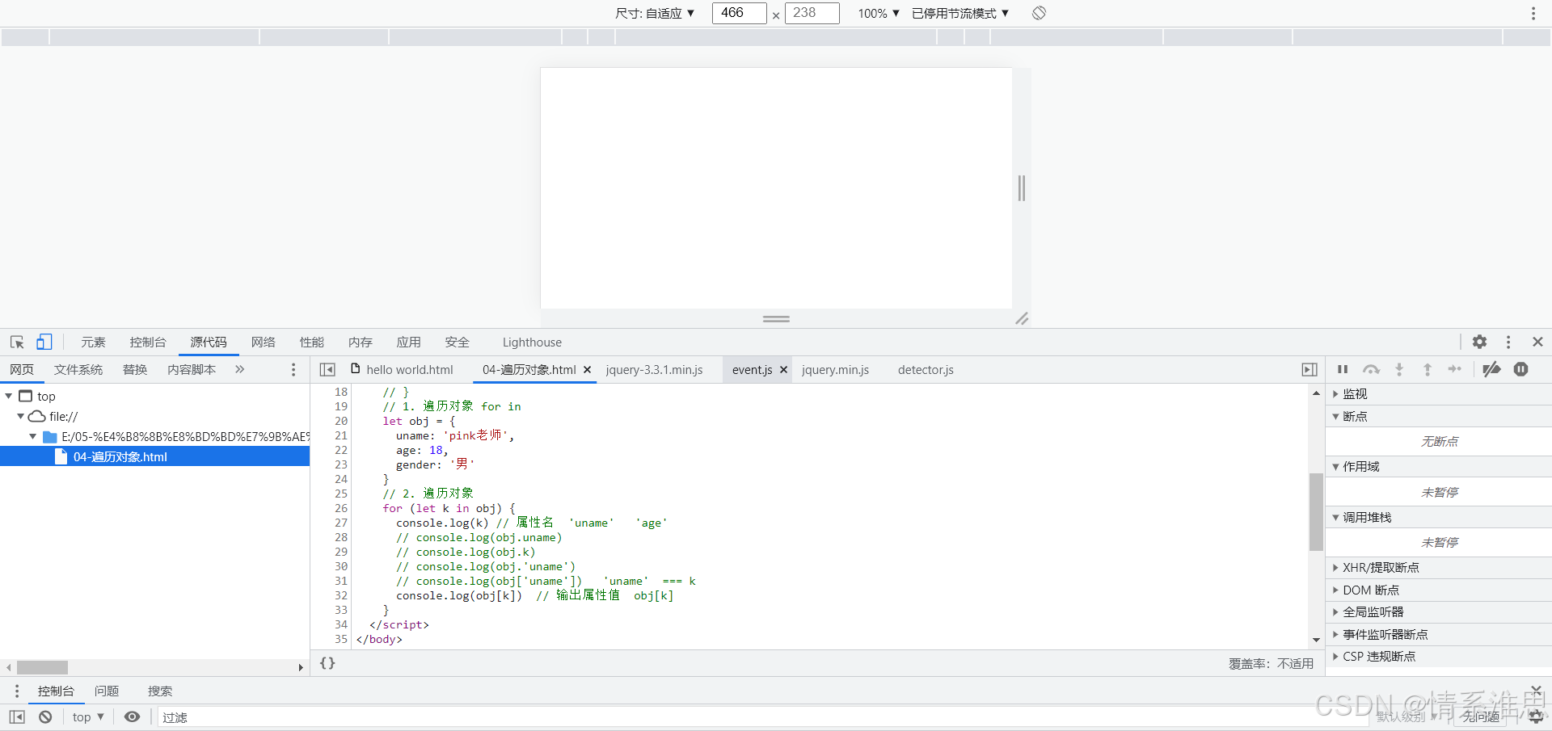The image size is (1552, 731).
Task: Click step into next function call
Action: [x=1399, y=369]
